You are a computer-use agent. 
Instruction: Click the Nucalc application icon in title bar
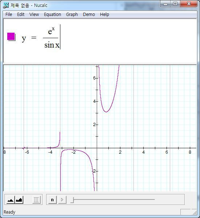tap(6, 5)
